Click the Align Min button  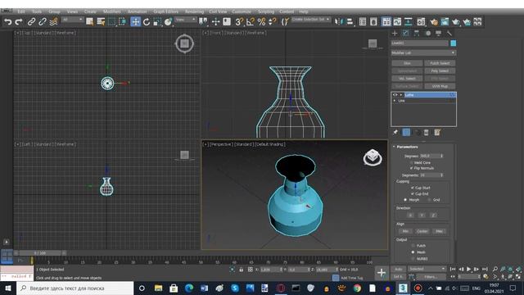click(405, 231)
